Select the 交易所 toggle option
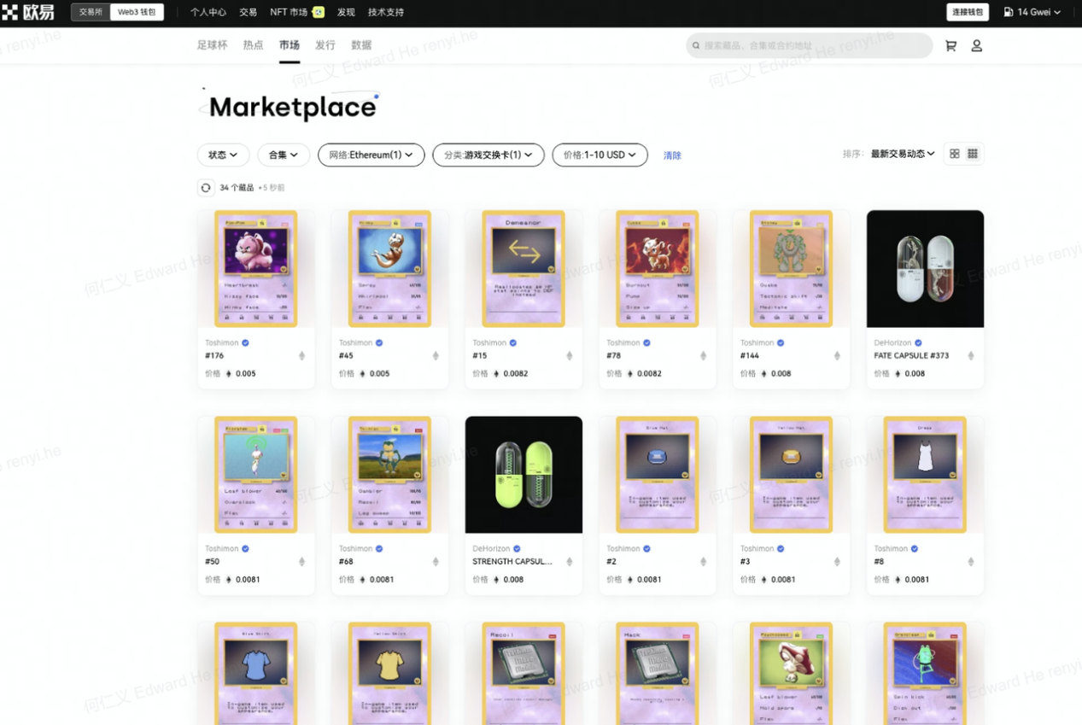1082x725 pixels. (91, 12)
